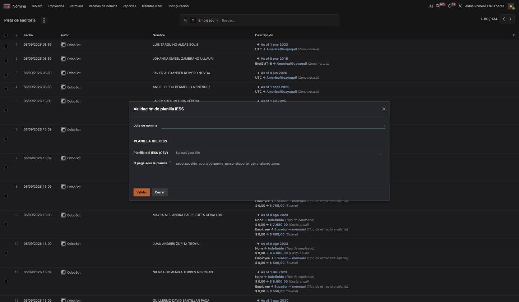
Task: Click the paste planilla text area
Action: 280,169
